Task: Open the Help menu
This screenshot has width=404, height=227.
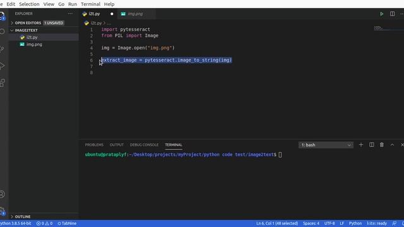Action: [x=109, y=4]
